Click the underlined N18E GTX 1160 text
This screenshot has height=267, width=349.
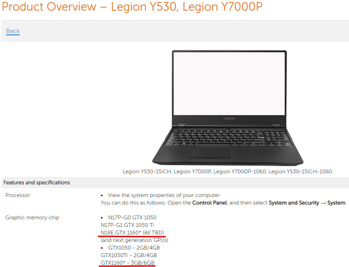(132, 233)
